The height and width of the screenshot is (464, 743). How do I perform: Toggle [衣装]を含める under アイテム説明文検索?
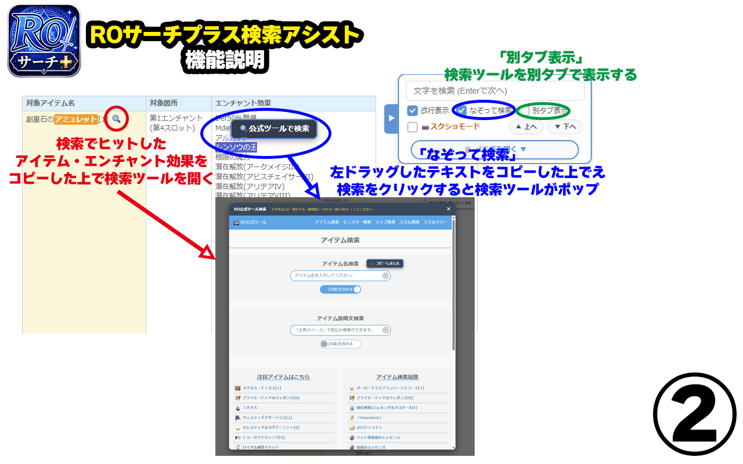340,344
